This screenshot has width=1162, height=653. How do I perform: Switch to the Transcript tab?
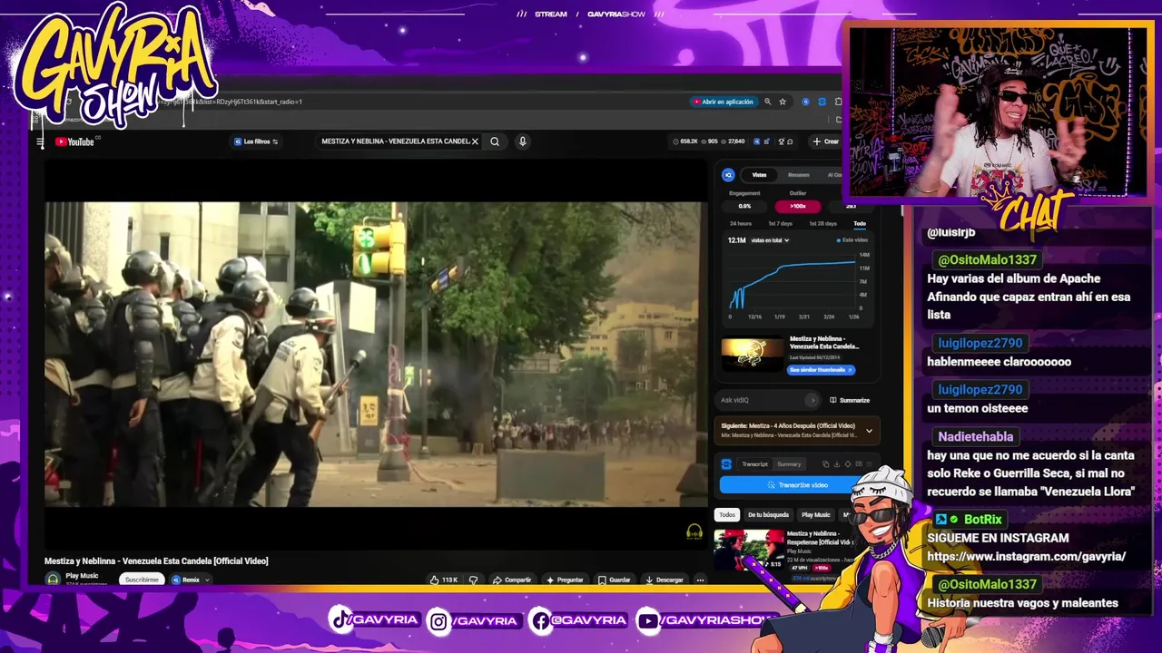click(x=754, y=464)
